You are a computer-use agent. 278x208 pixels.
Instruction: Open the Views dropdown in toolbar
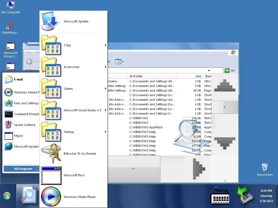(119, 62)
